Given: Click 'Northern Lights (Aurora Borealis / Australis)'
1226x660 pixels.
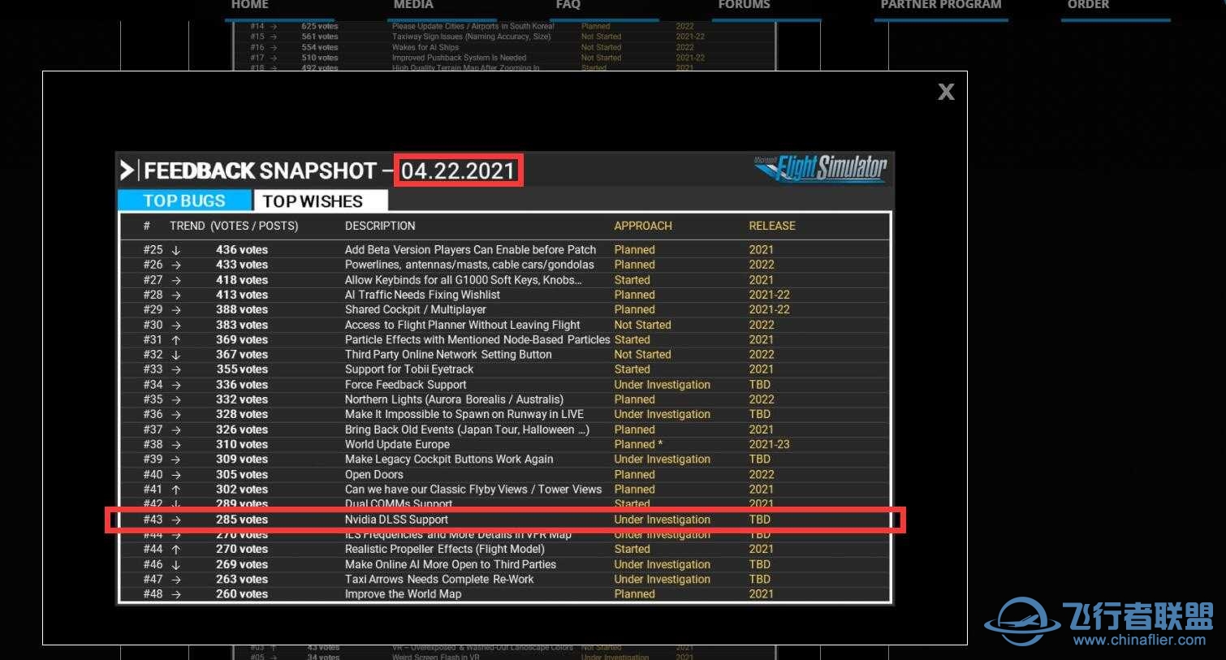Looking at the screenshot, I should click(x=454, y=399).
